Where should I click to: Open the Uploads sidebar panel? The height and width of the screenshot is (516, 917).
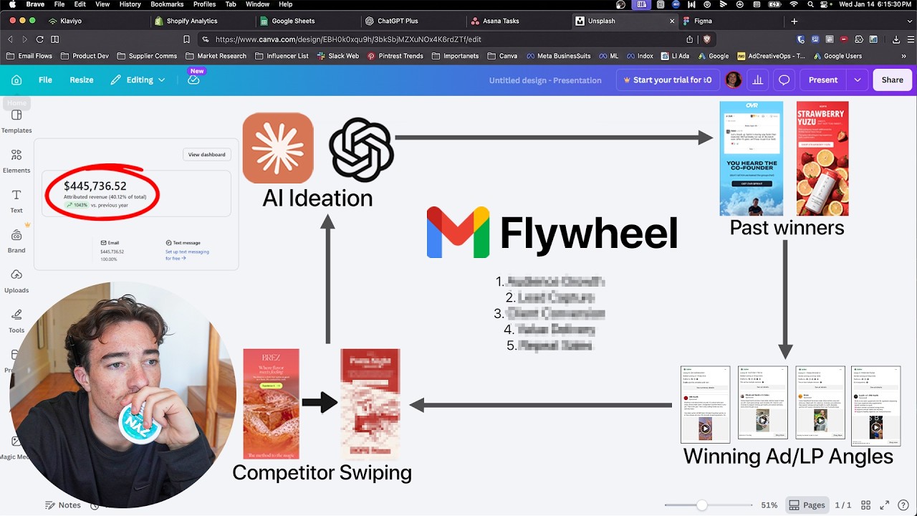pyautogui.click(x=16, y=282)
